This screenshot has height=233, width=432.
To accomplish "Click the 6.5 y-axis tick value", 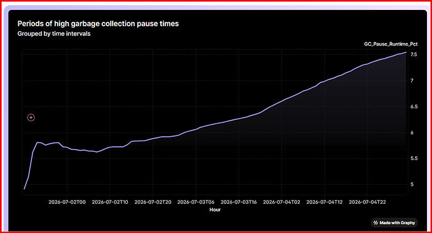I will point(414,107).
